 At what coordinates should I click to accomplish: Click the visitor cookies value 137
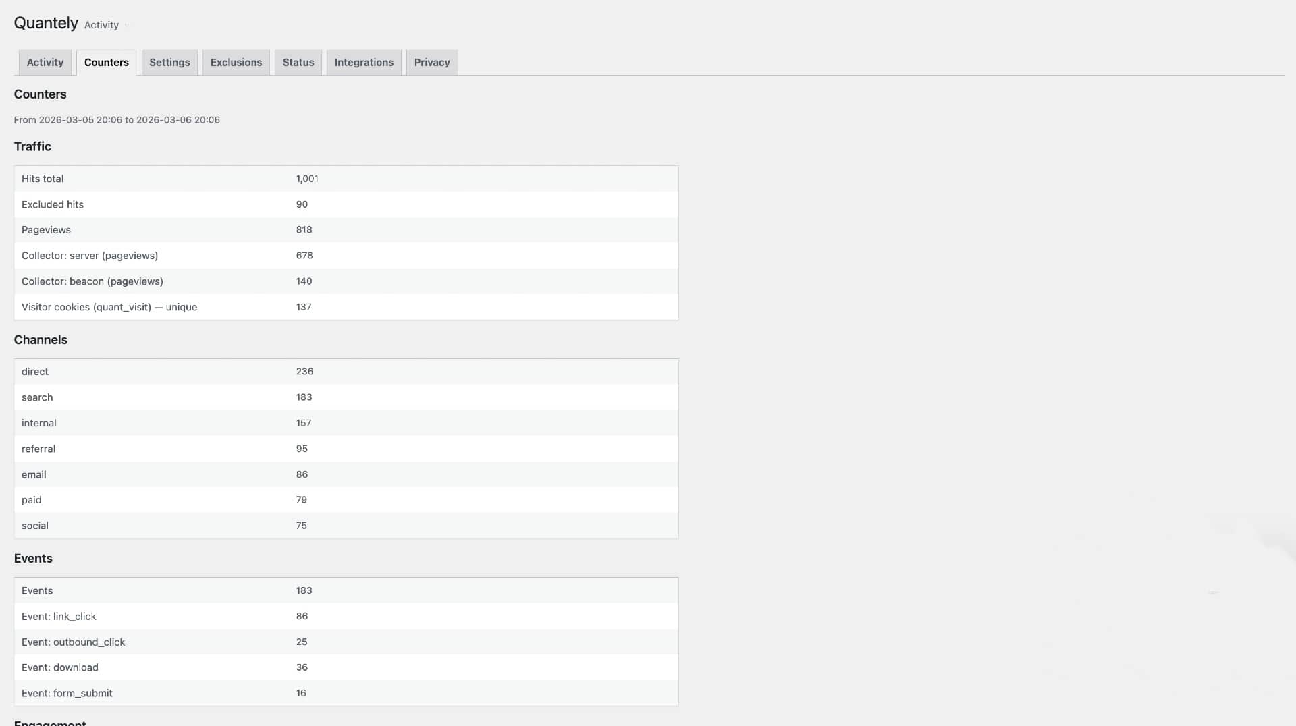(x=304, y=307)
